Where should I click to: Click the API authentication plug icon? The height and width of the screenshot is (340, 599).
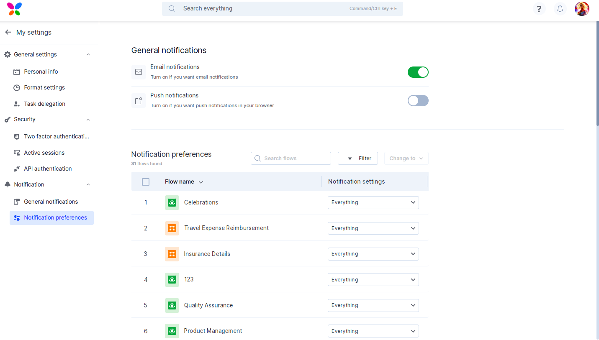coord(17,169)
